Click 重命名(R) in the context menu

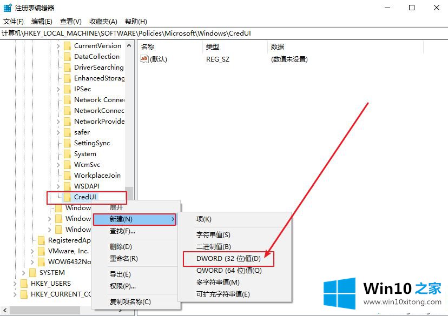[123, 259]
